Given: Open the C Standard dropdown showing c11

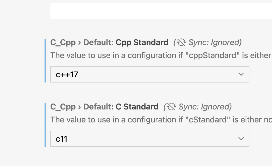Looking at the screenshot, I should tap(149, 139).
